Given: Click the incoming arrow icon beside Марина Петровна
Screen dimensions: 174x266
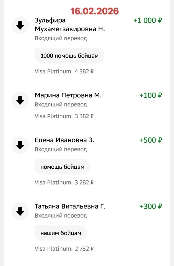Looking at the screenshot, I should pyautogui.click(x=20, y=100).
